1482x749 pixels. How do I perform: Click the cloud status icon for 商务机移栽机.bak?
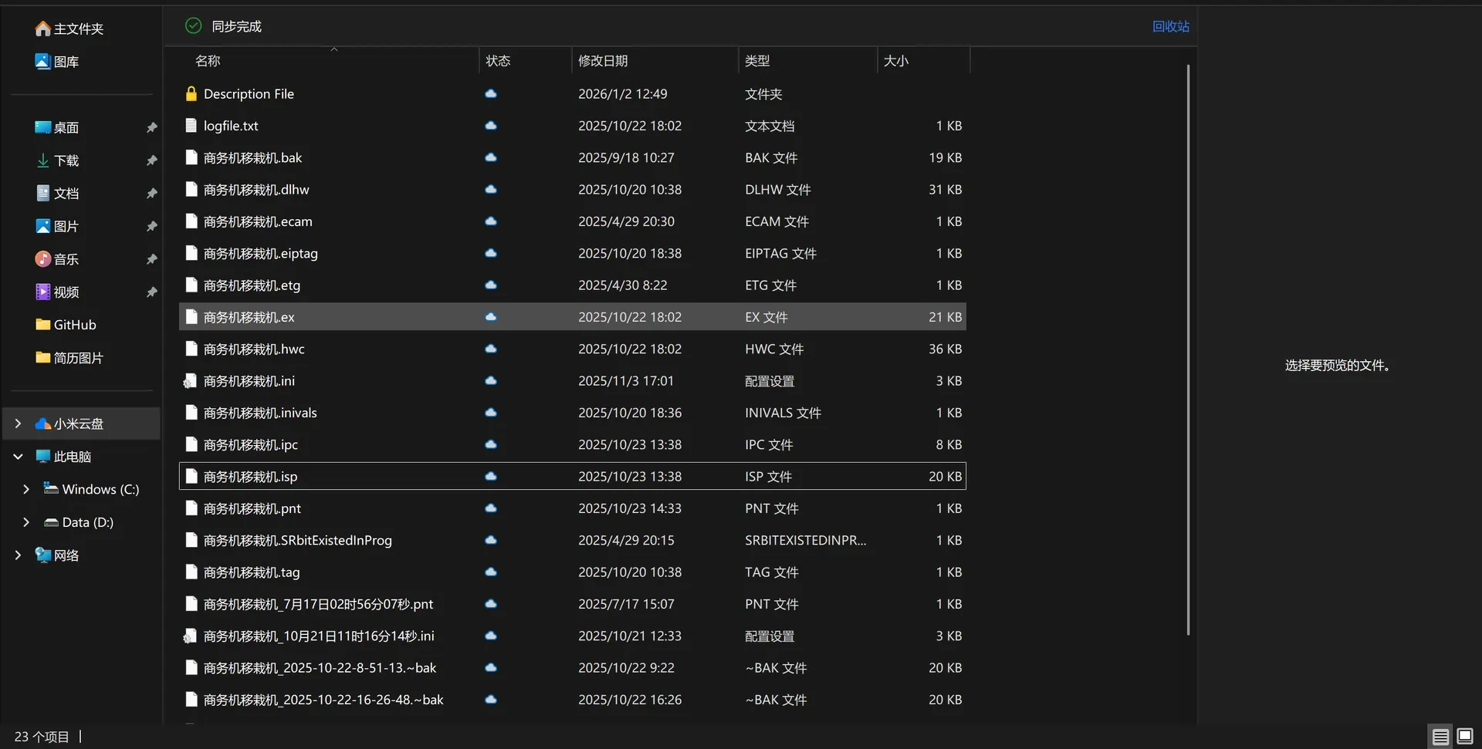coord(491,157)
